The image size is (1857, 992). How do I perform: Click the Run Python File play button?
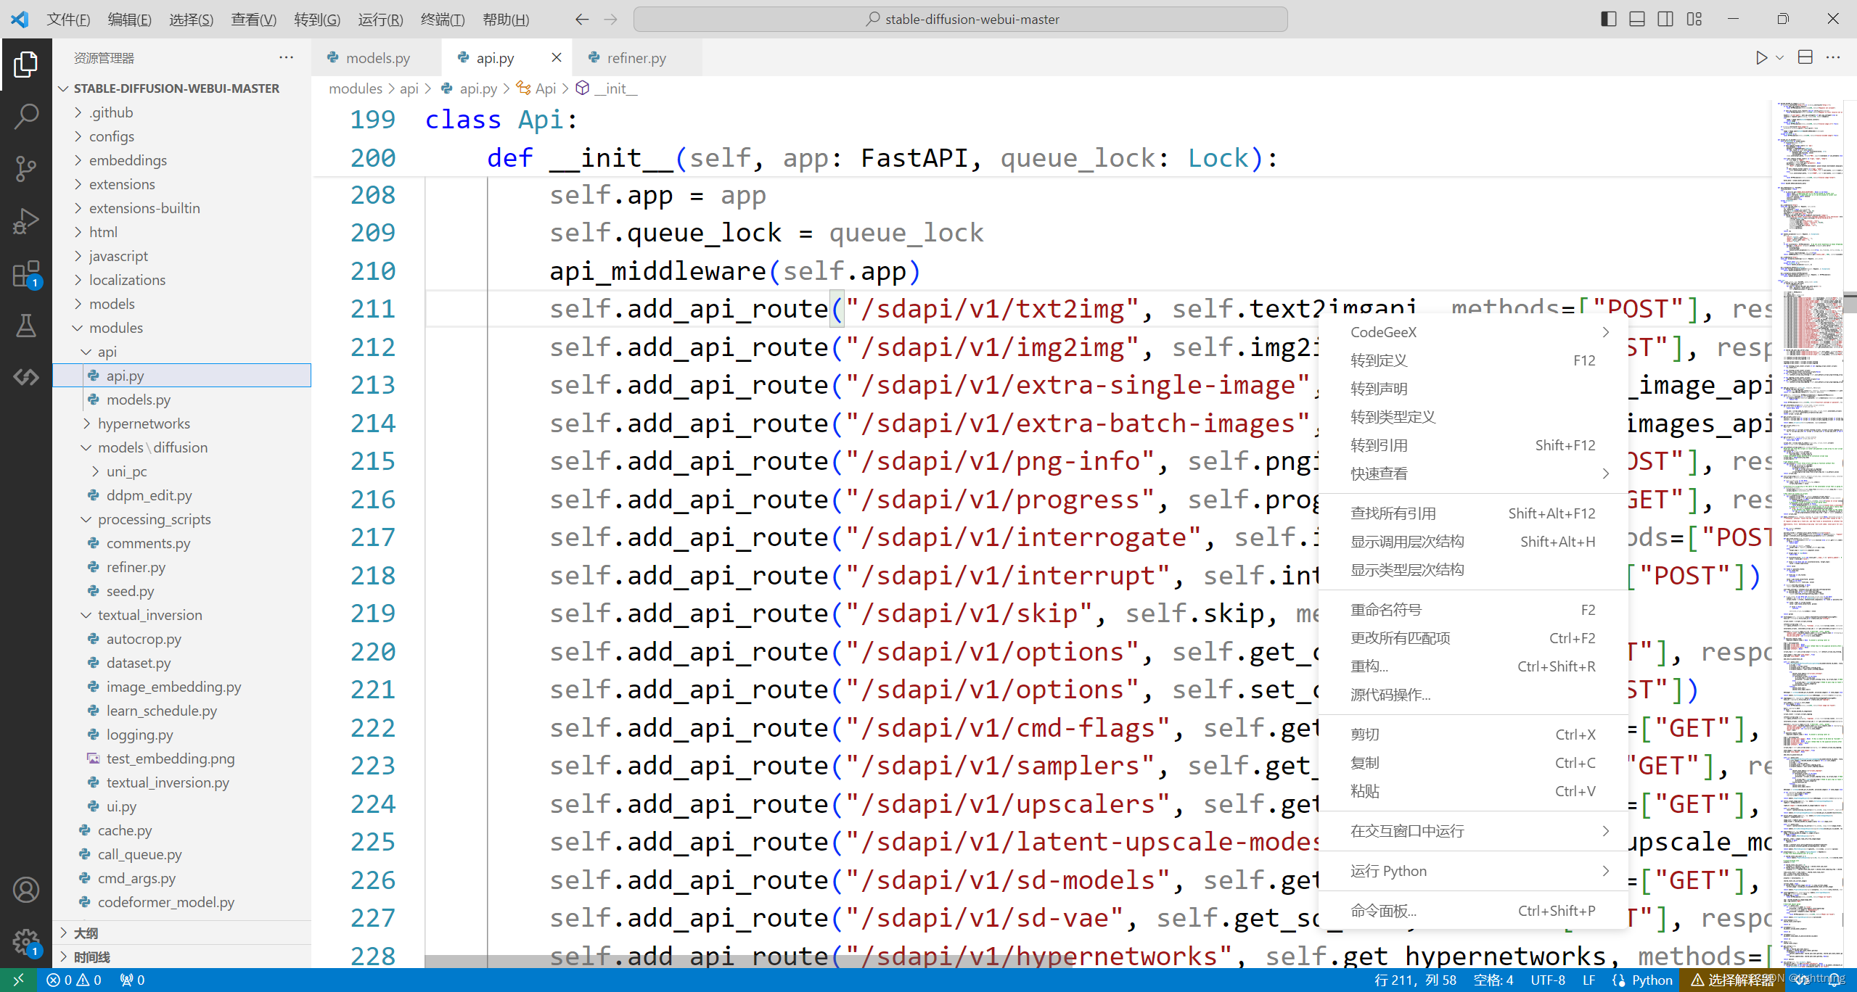click(x=1761, y=58)
